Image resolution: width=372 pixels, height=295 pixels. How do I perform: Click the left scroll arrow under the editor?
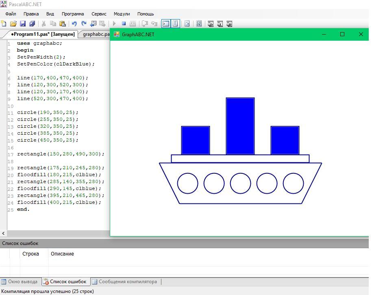[x=3, y=233]
